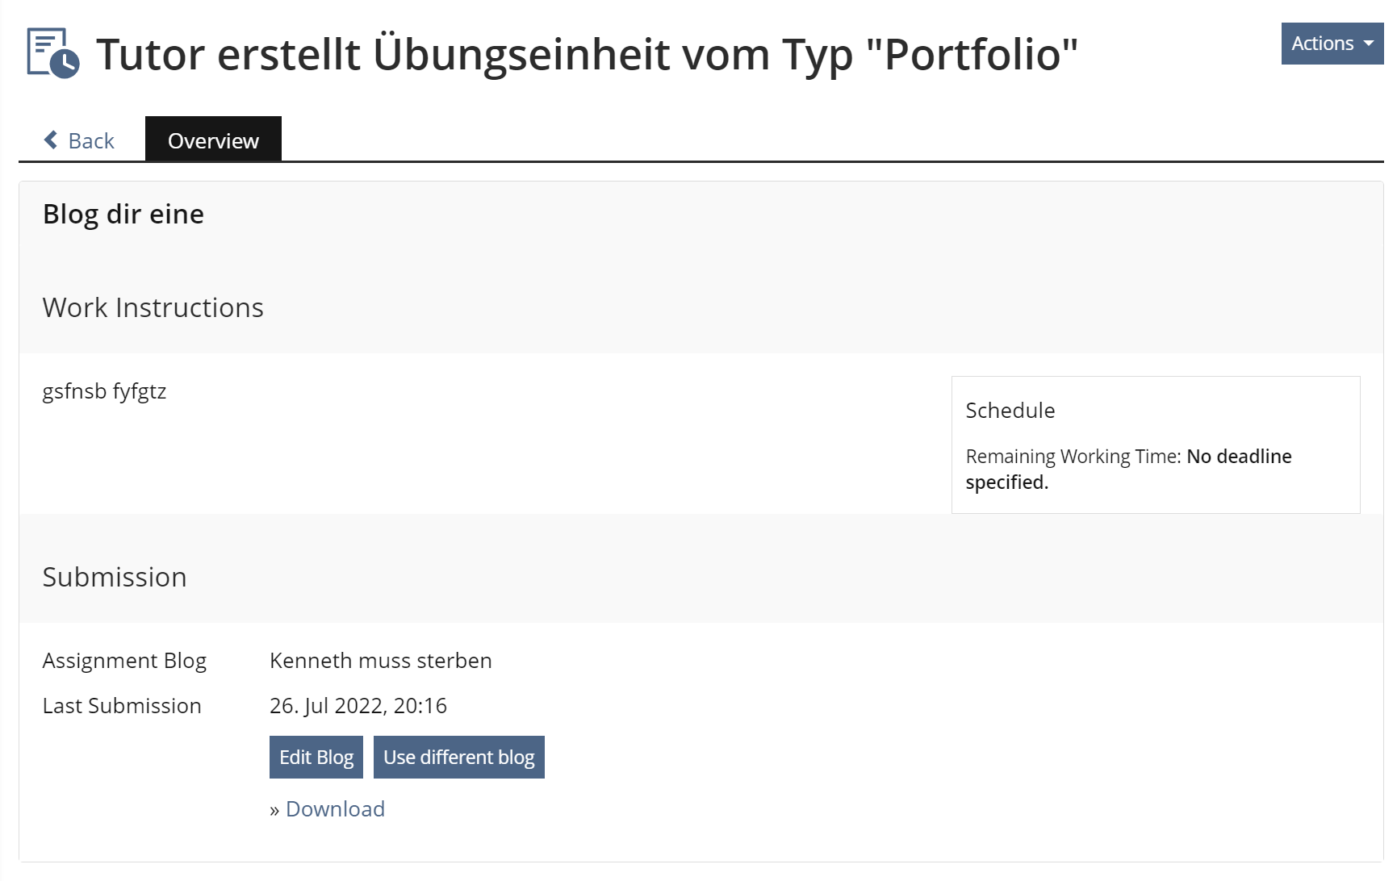Click the "Blog dir eine" heading
The image size is (1397, 881).
[x=123, y=215]
